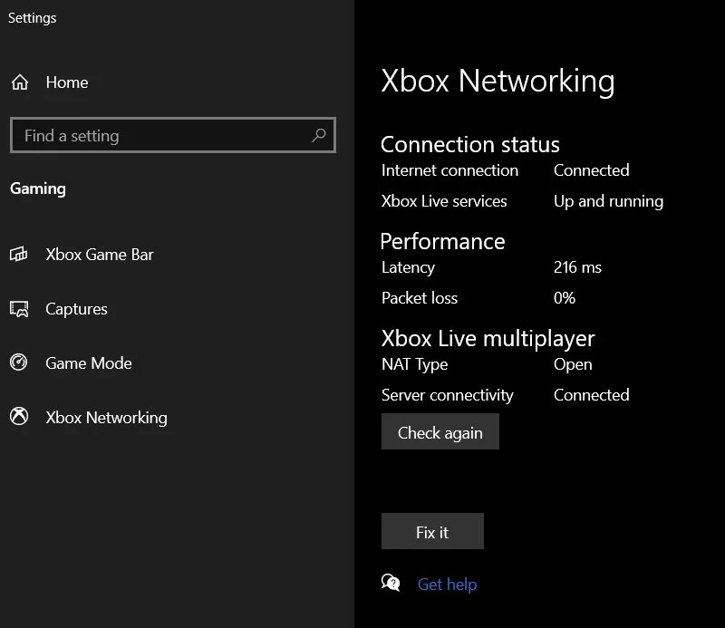Click the Packet loss label
Viewport: 725px width, 628px height.
coord(420,298)
